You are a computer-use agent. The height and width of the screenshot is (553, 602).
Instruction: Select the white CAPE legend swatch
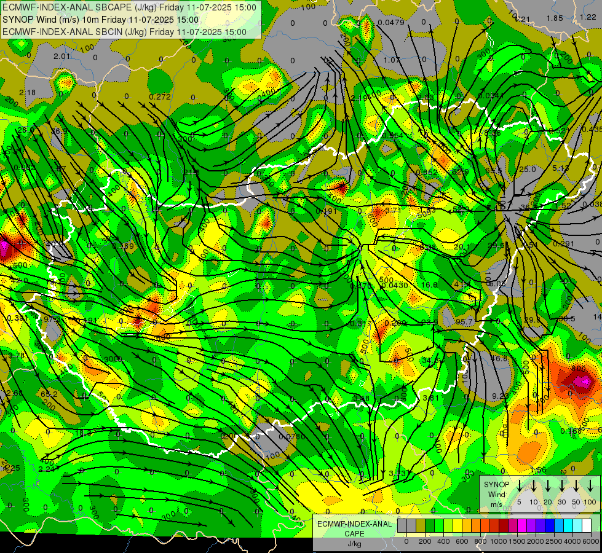click(586, 525)
